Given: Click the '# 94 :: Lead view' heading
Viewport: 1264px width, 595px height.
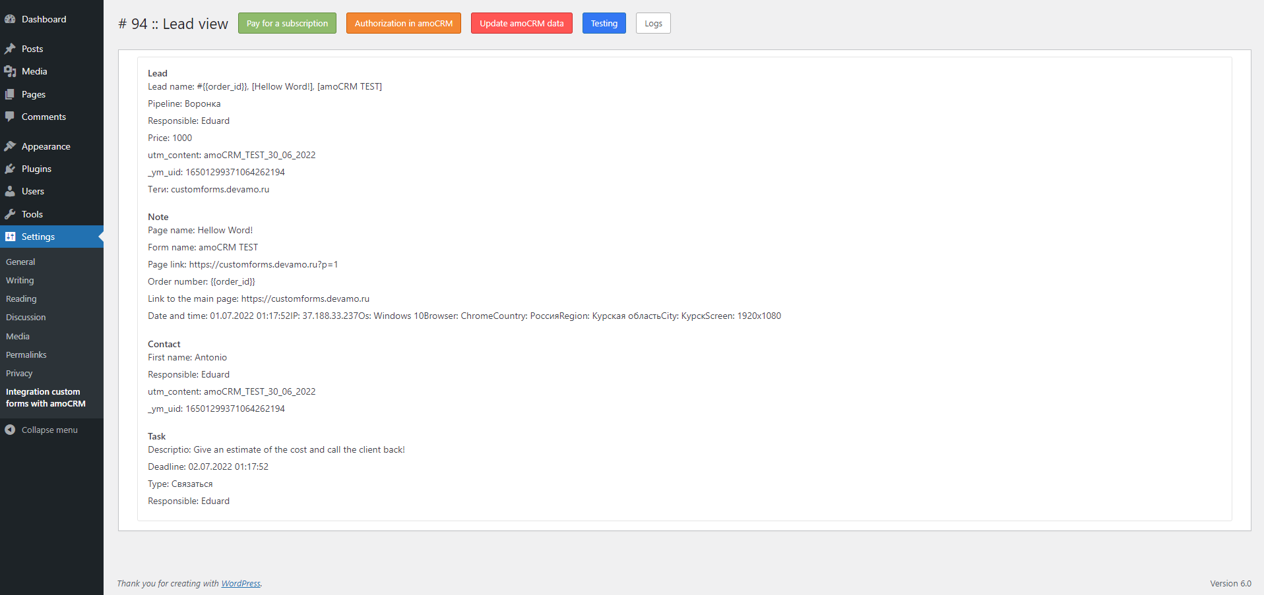Looking at the screenshot, I should pos(173,24).
